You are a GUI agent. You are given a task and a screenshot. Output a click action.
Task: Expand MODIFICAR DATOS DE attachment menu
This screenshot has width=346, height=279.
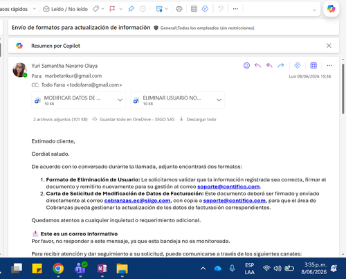(x=120, y=100)
